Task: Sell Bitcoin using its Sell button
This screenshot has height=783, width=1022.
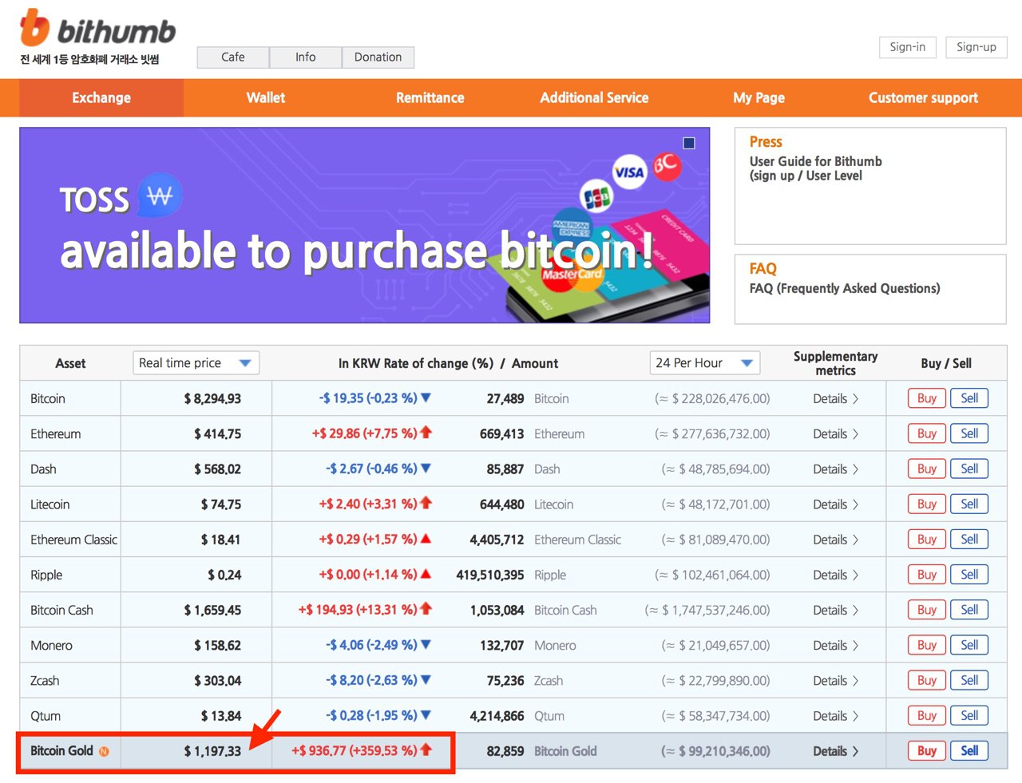Action: (969, 398)
